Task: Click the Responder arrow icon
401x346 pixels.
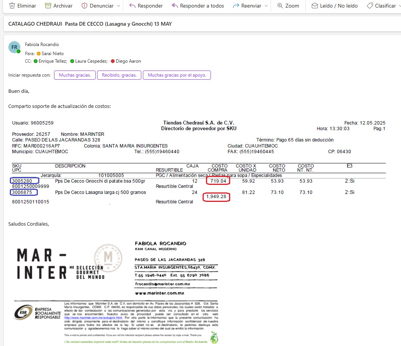Action: click(132, 6)
